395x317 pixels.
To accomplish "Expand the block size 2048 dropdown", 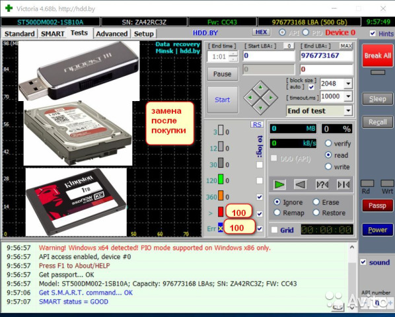I will [x=348, y=84].
